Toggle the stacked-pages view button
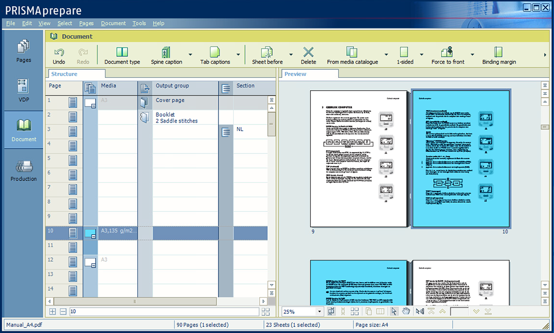Screen dimensions: 554x333 (368, 311)
